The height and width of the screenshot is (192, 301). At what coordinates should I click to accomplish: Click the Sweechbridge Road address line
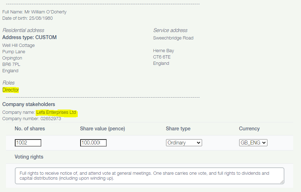[x=173, y=38]
